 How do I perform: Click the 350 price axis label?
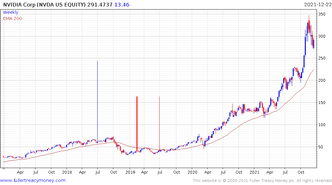point(322,14)
